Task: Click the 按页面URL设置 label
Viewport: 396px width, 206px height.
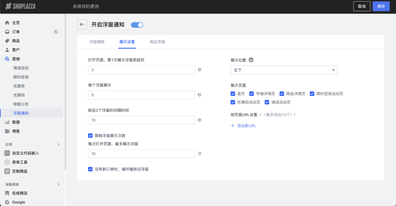Action: (x=244, y=114)
